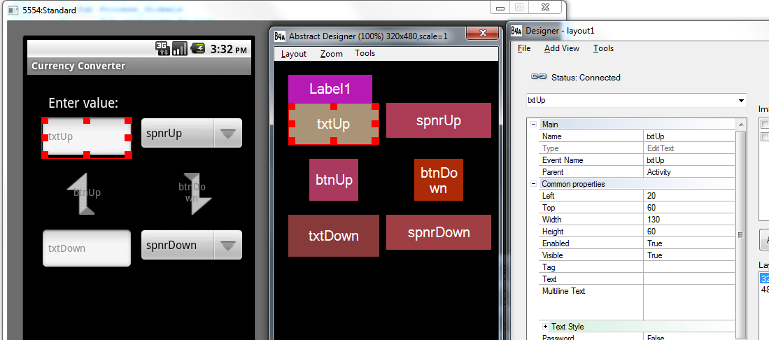Image resolution: width=769 pixels, height=340 pixels.
Task: Open the Tools menu in Abstract Designer
Action: click(365, 53)
